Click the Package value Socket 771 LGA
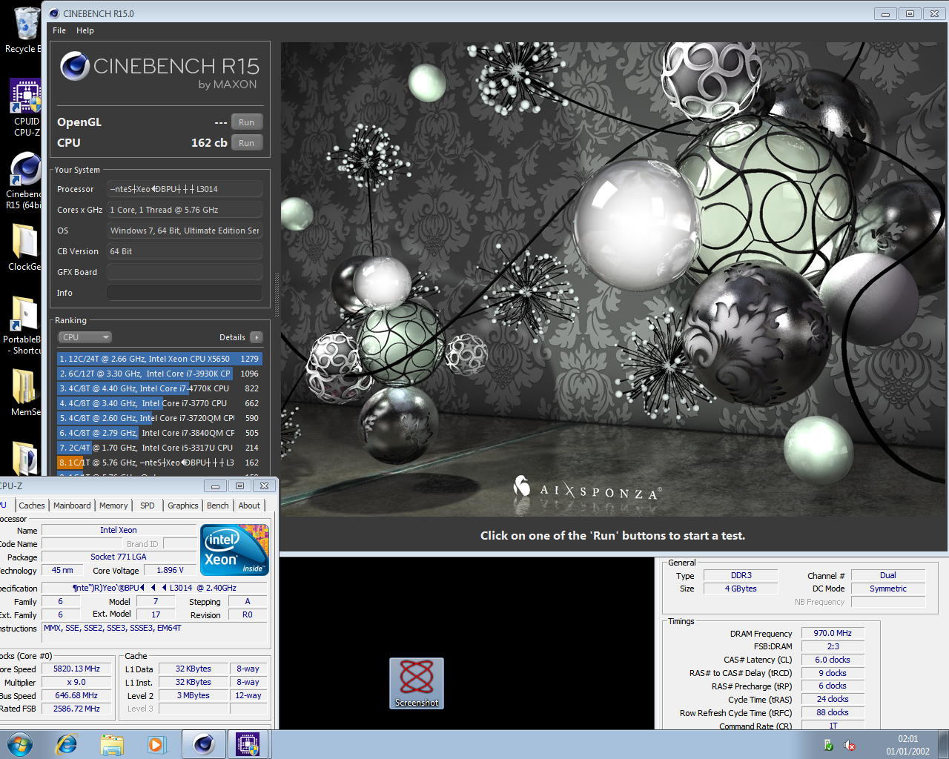 (119, 557)
